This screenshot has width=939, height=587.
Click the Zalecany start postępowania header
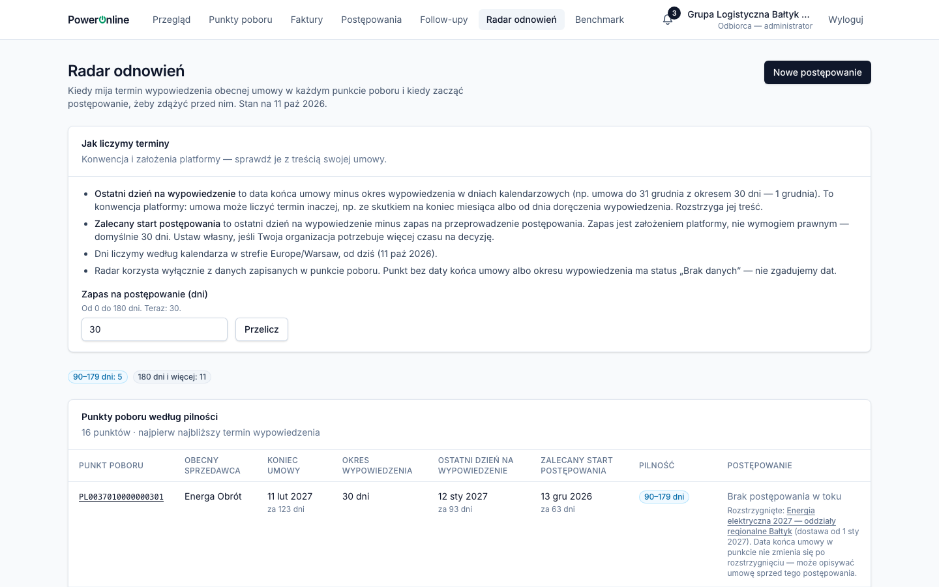577,466
